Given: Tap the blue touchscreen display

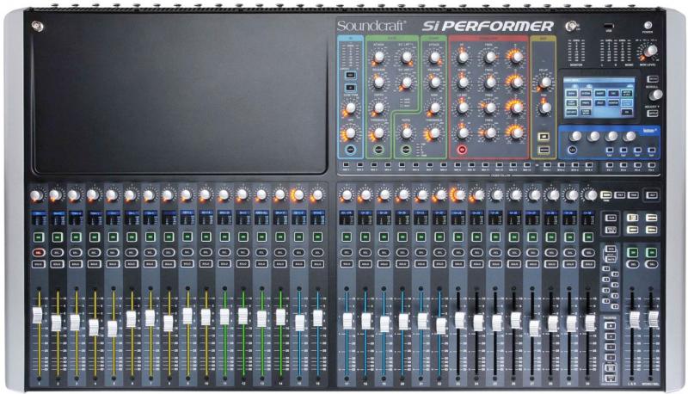Looking at the screenshot, I should (x=599, y=97).
